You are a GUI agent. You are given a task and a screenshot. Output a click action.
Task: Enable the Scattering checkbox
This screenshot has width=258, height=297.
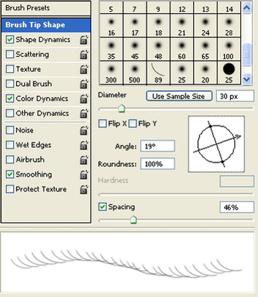point(10,55)
